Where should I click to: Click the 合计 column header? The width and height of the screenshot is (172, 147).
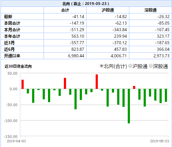[x=65, y=10]
